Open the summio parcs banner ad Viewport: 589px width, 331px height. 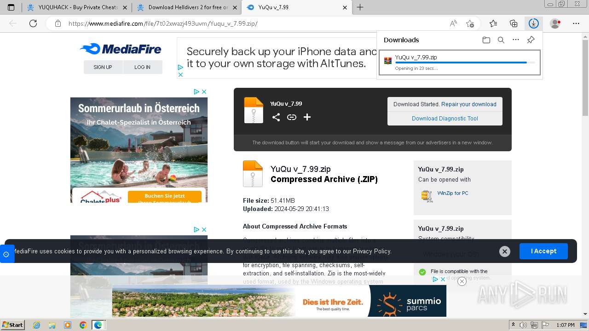tap(279, 301)
